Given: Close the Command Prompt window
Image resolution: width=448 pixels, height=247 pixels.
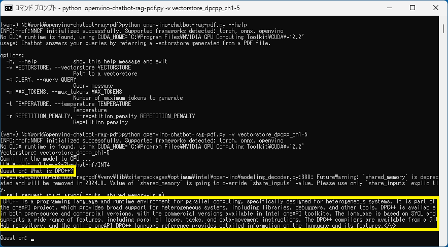Looking at the screenshot, I should (x=435, y=8).
